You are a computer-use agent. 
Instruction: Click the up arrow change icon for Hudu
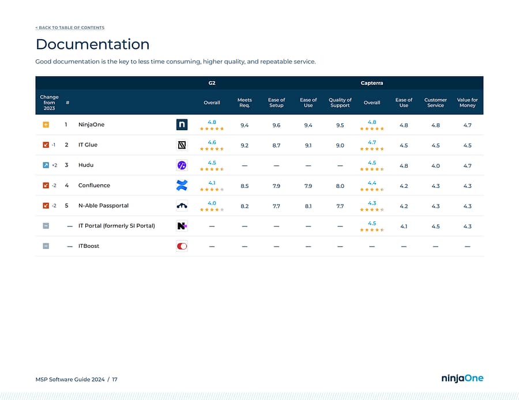point(46,165)
